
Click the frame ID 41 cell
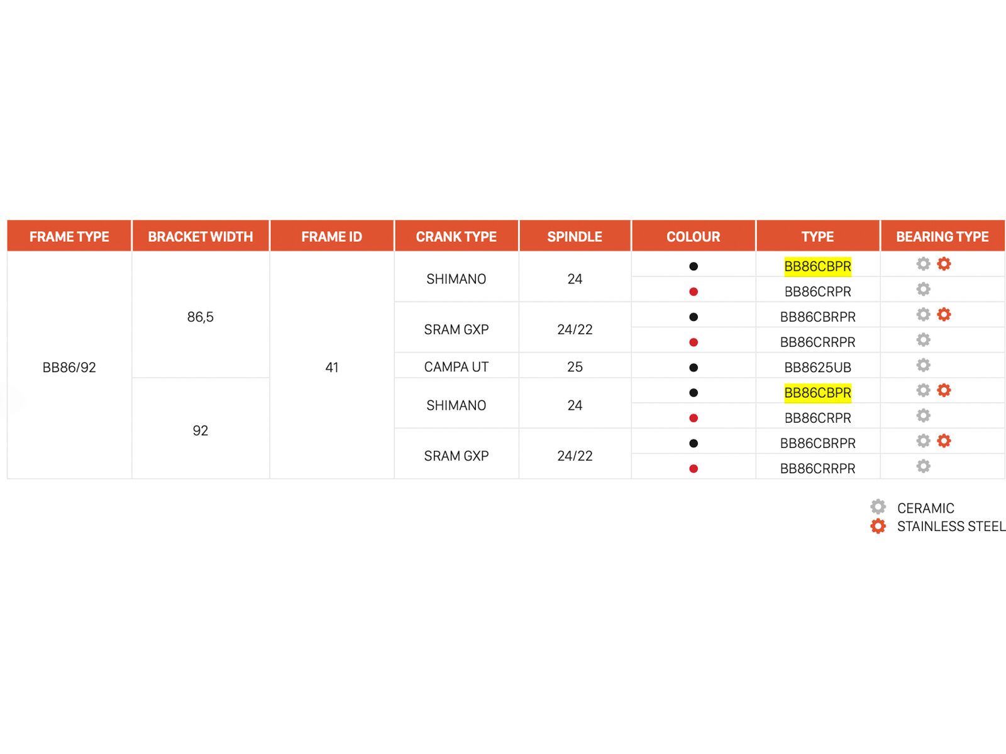coord(332,368)
